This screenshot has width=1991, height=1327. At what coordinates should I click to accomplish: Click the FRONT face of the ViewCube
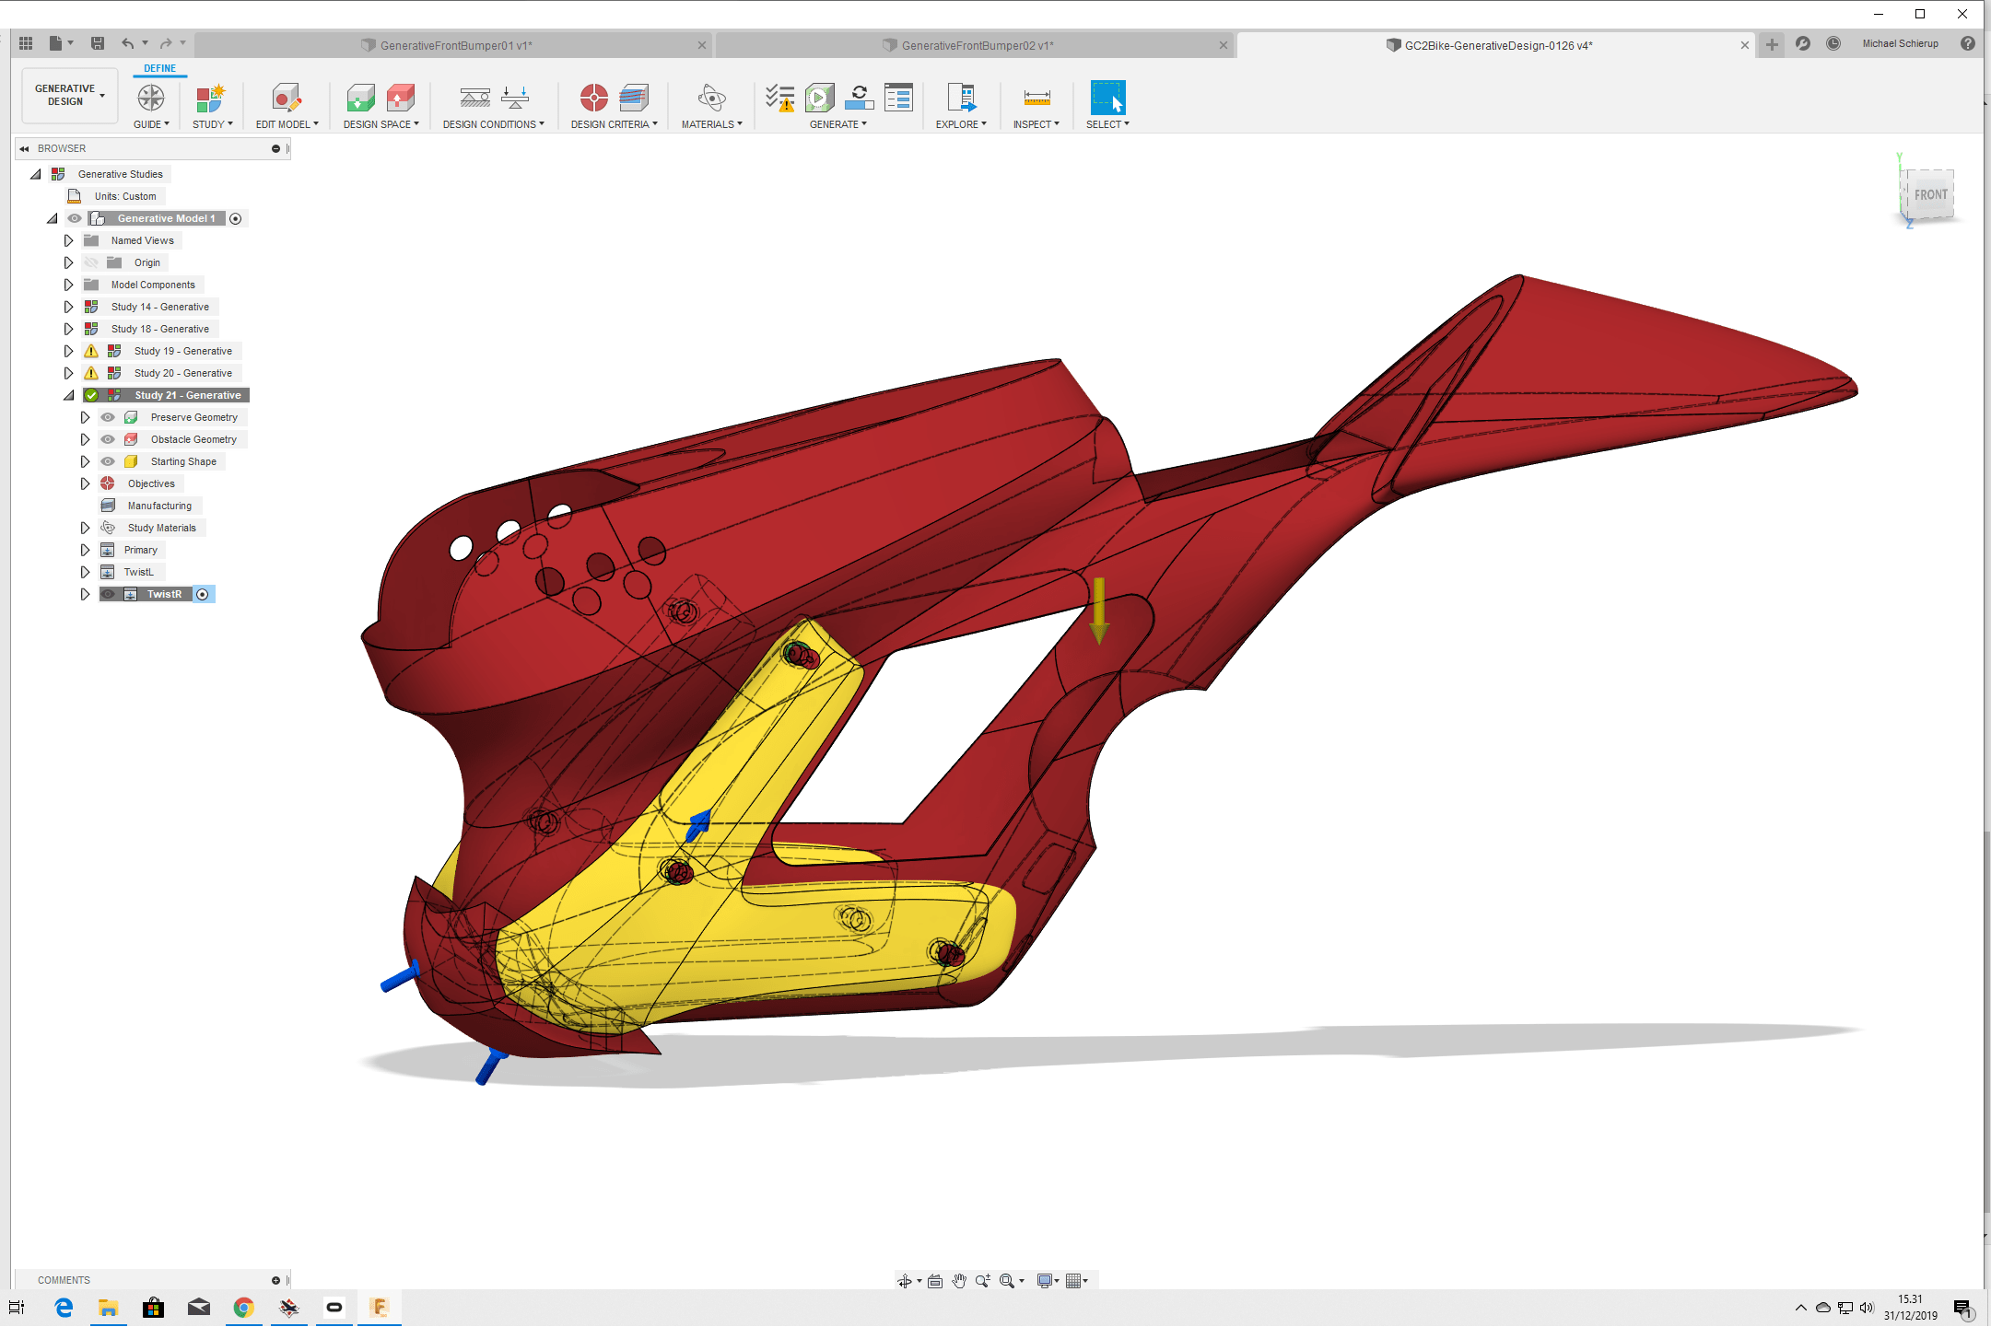(1930, 194)
